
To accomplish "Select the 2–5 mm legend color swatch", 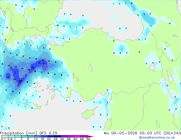I will click(25, 136).
